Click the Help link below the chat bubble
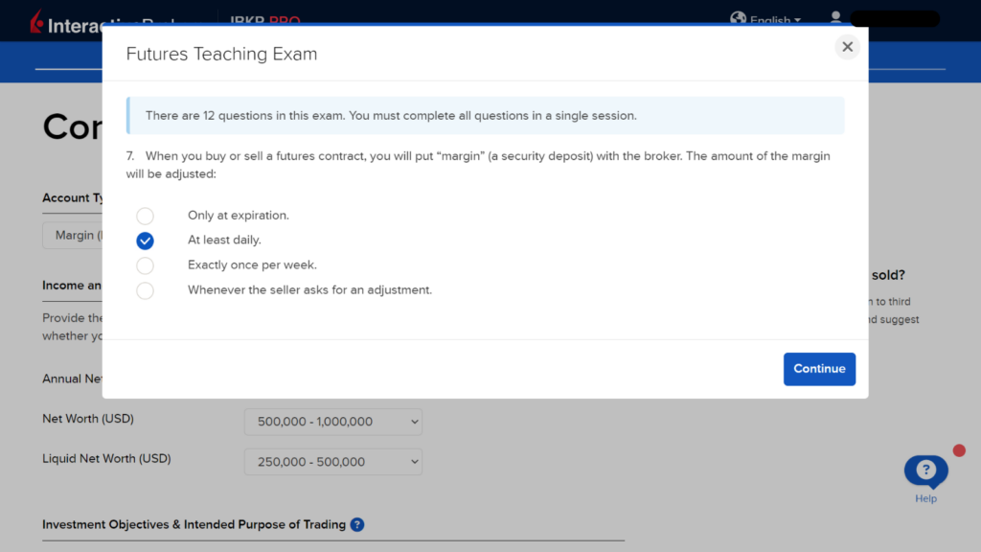The image size is (981, 552). [925, 499]
